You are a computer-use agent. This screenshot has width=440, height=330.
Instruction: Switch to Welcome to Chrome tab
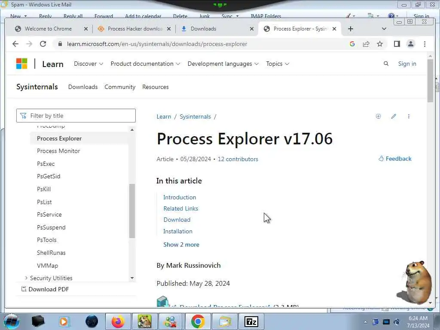point(48,29)
